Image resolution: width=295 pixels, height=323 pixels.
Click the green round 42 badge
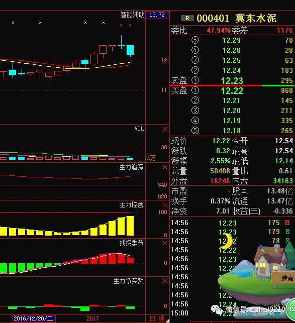(291, 309)
